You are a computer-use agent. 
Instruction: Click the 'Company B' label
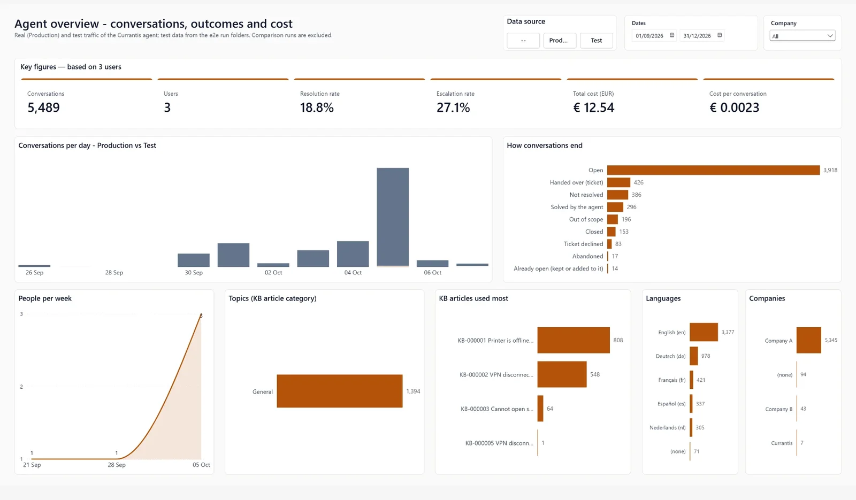(x=778, y=409)
